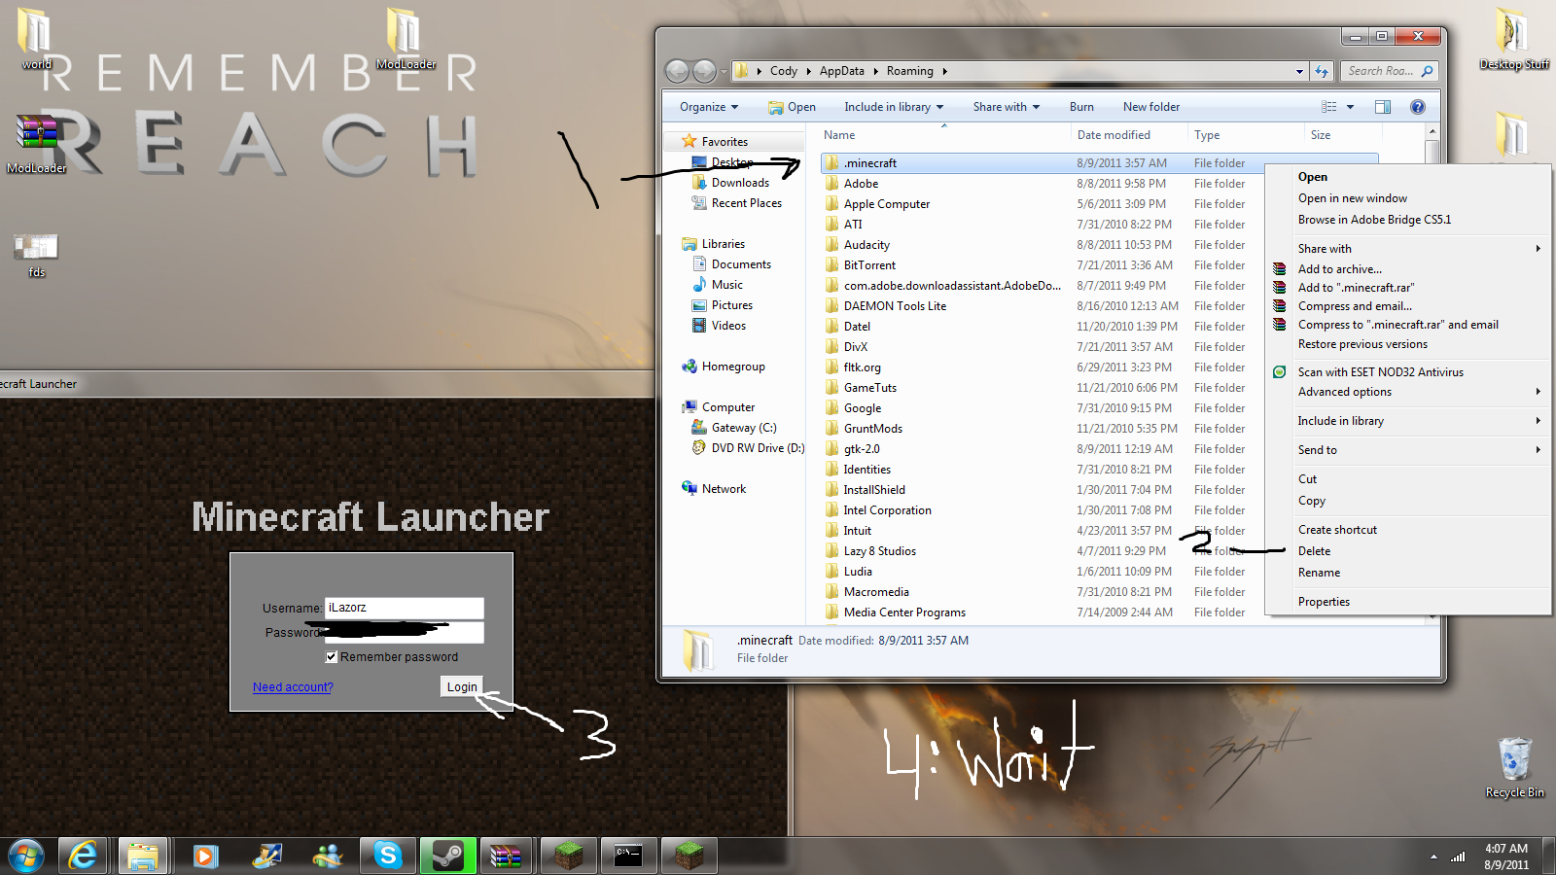Select the ModLoader WinRAR archive on desktop
This screenshot has height=875, width=1556.
(x=37, y=144)
